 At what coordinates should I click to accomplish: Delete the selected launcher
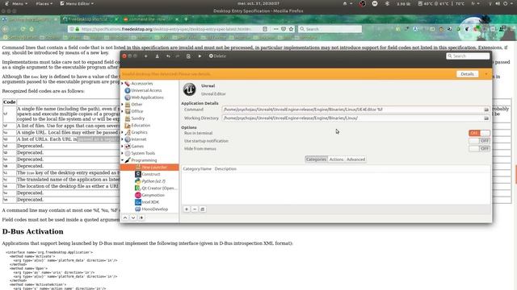click(x=217, y=56)
